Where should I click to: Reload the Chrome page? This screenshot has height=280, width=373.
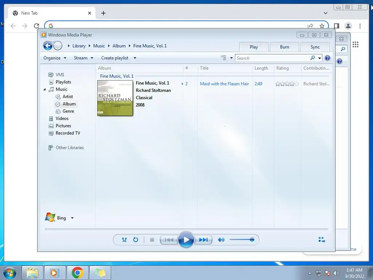(36, 26)
